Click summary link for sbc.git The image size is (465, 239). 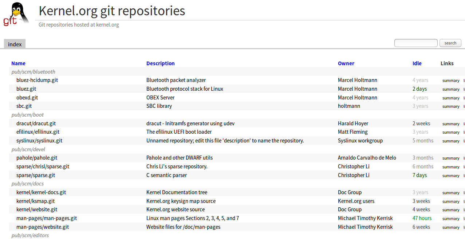click(x=451, y=106)
